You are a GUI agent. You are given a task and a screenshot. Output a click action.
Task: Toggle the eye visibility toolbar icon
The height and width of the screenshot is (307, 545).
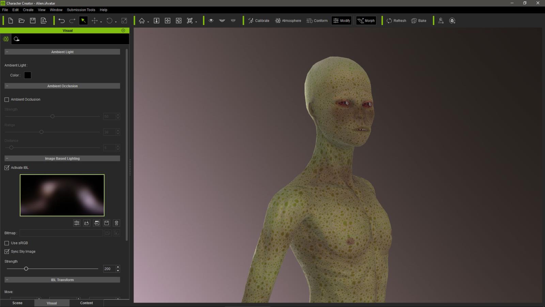point(211,20)
